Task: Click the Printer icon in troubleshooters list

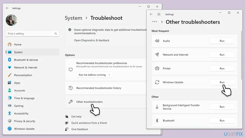Action: click(157, 68)
